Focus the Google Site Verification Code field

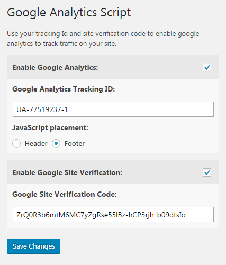(113, 214)
